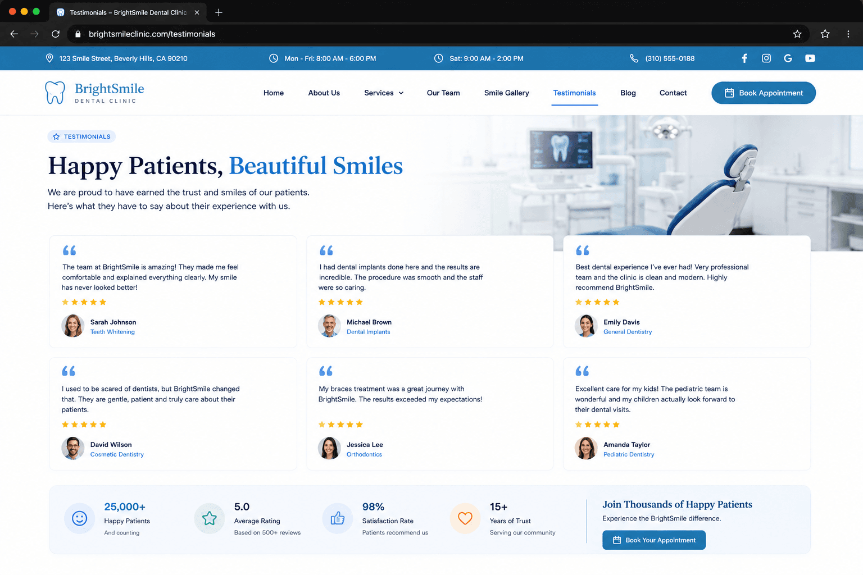The height and width of the screenshot is (575, 863).
Task: Click the thumbs-up Satisfaction Rate icon
Action: pos(338,518)
